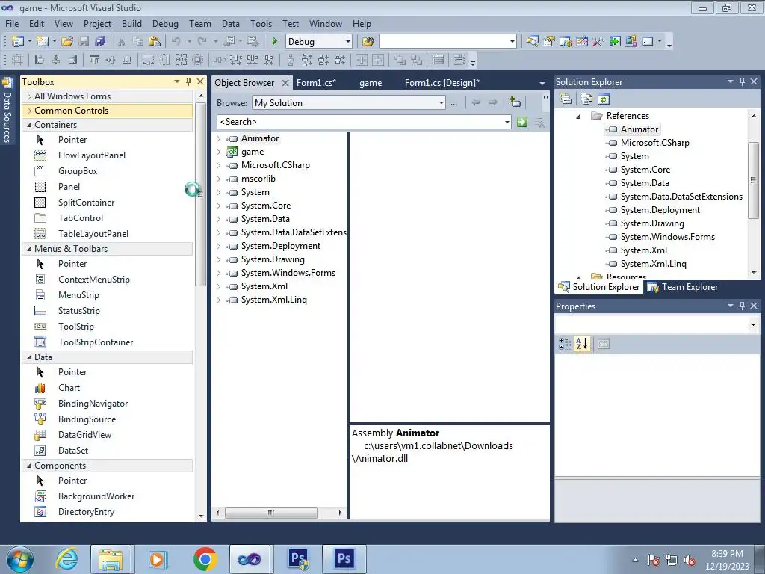Click the Object Browser horizontal scrollbar
Screen dimensions: 765x574
pos(270,513)
